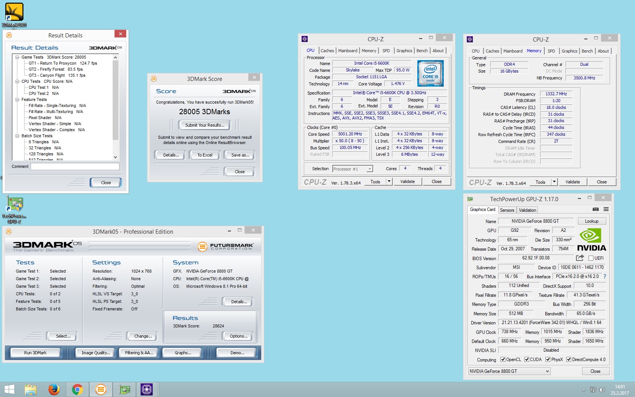Open Tools dropdown arrow in CPU-Z CPU window
The width and height of the screenshot is (635, 397).
[389, 182]
